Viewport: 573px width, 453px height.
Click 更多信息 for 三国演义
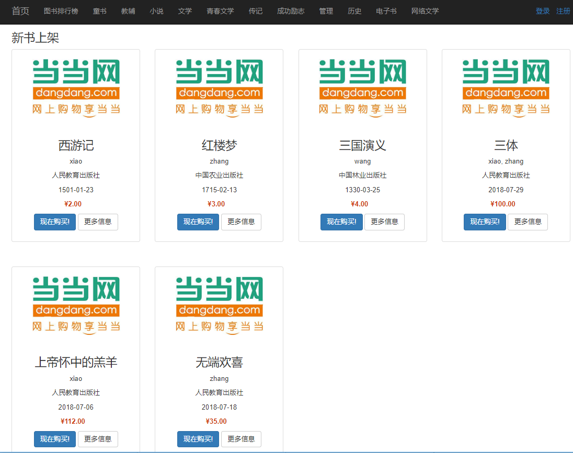point(384,222)
